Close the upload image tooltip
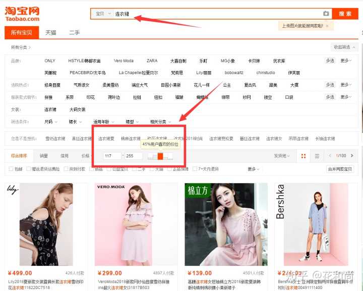This screenshot has height=291, width=363. (x=327, y=26)
